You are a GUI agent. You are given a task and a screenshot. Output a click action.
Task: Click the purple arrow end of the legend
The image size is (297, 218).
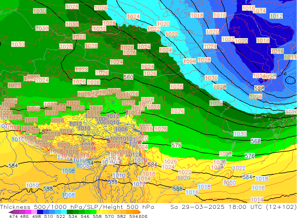[11, 212]
